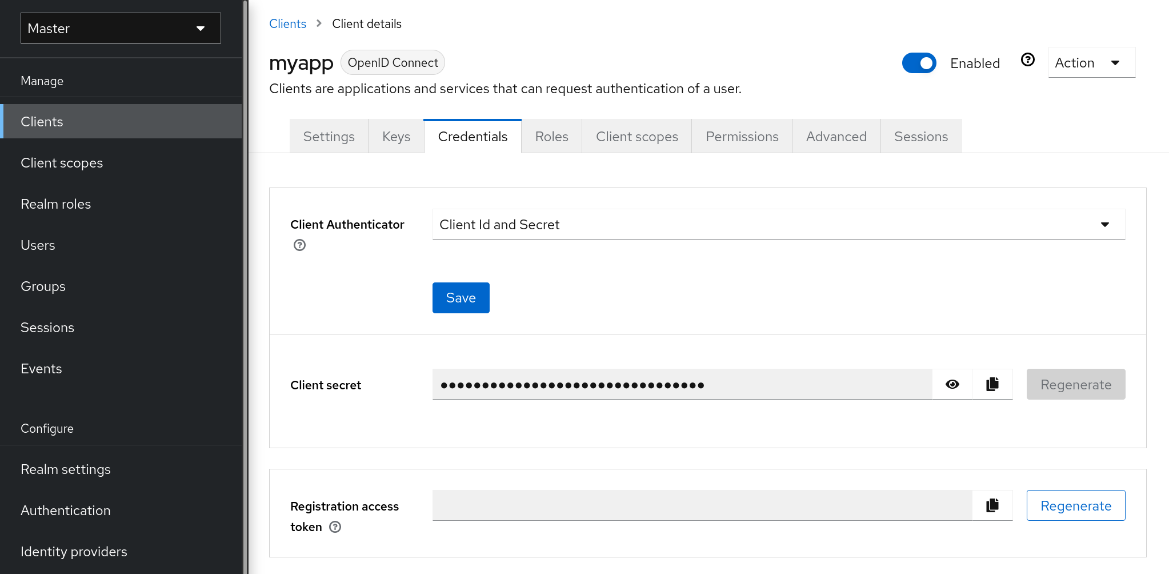The image size is (1169, 574).
Task: Regenerate the registration access token
Action: [1075, 505]
